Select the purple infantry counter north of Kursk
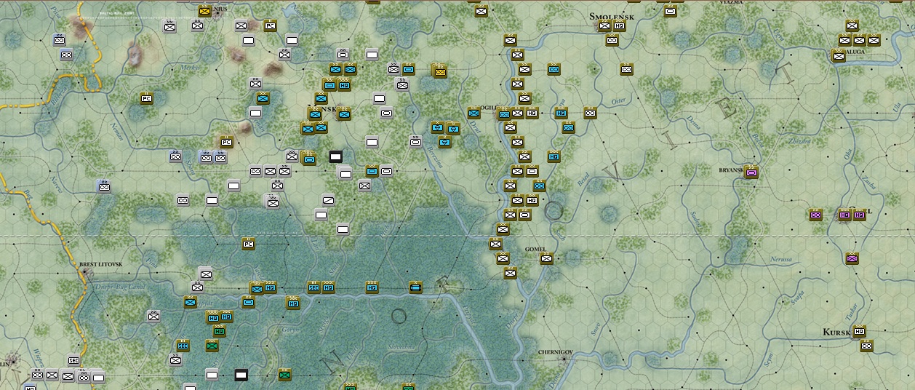 click(x=852, y=259)
